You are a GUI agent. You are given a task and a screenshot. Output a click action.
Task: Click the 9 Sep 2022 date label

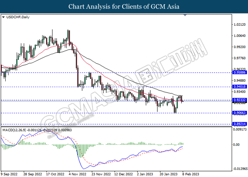[9, 174]
